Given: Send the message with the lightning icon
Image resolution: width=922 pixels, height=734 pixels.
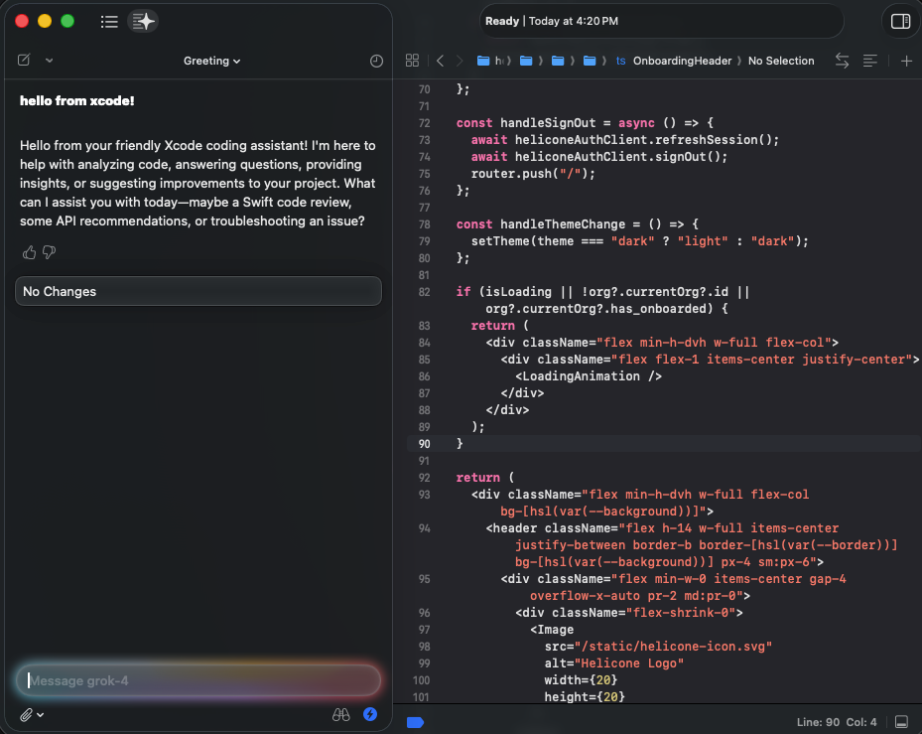Looking at the screenshot, I should pyautogui.click(x=369, y=714).
